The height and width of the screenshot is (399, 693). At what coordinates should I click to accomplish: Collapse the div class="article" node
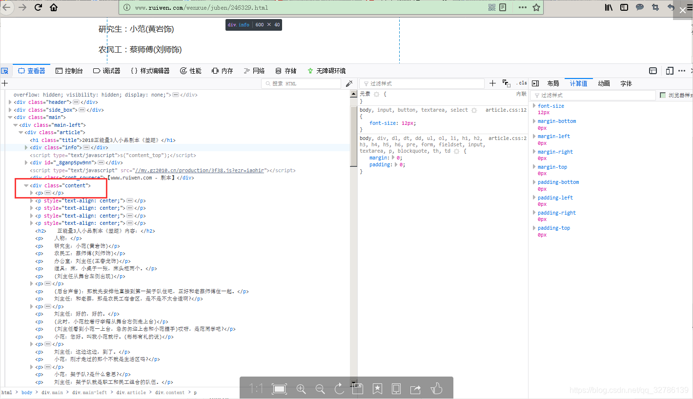pos(21,133)
